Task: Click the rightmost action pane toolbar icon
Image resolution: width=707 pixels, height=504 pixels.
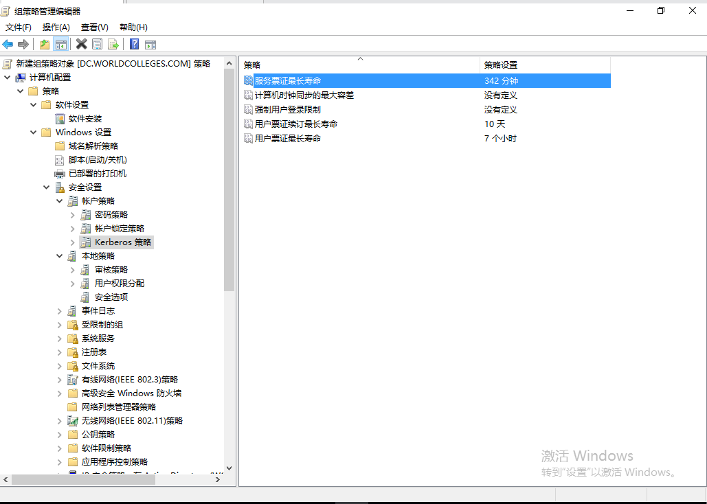Action: coord(149,43)
